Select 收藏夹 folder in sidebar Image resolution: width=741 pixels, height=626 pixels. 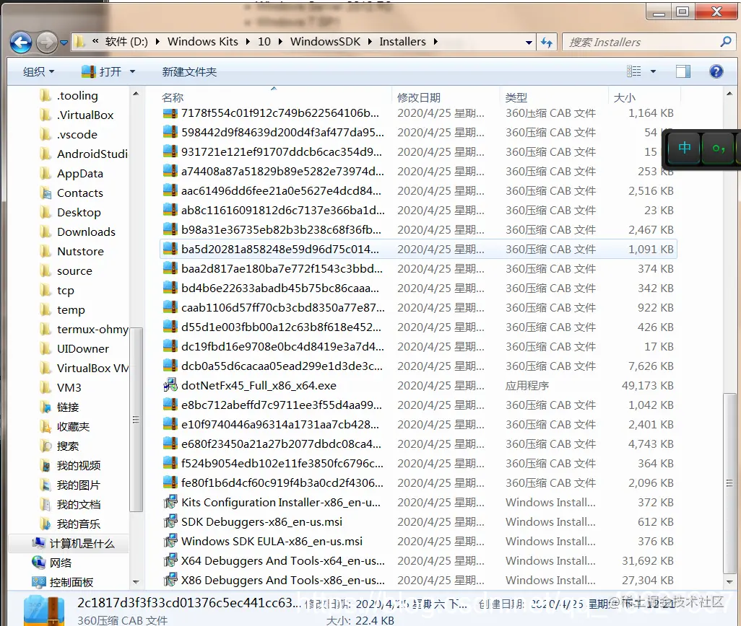pyautogui.click(x=65, y=426)
